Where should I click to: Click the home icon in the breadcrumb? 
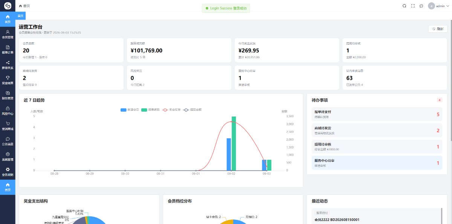(x=20, y=6)
